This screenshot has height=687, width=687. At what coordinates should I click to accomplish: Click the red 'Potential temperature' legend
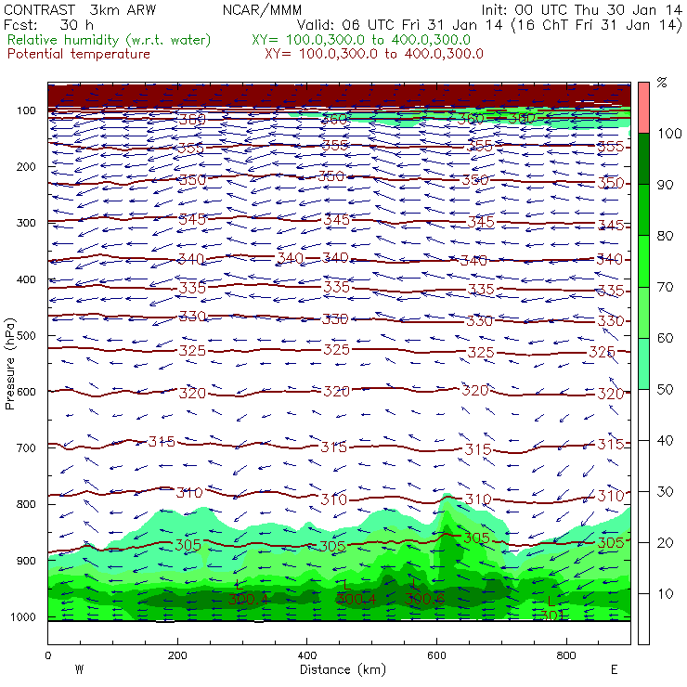pyautogui.click(x=79, y=54)
